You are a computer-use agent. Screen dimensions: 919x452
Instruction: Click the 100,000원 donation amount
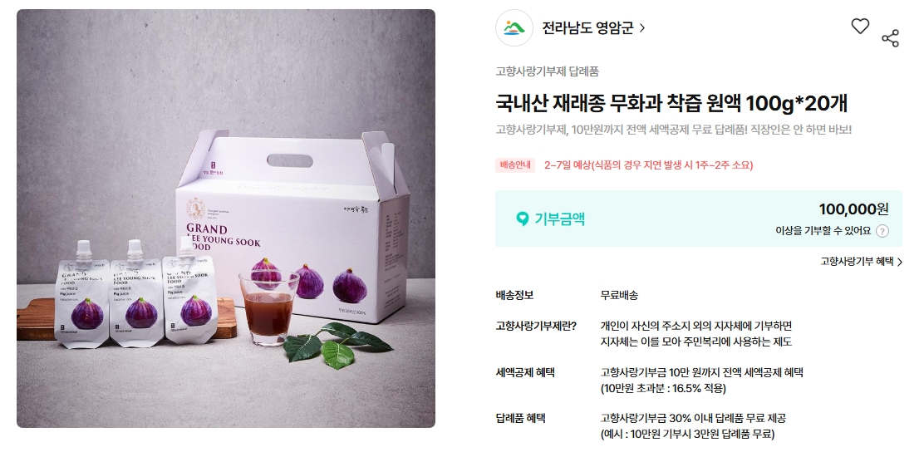coord(853,209)
